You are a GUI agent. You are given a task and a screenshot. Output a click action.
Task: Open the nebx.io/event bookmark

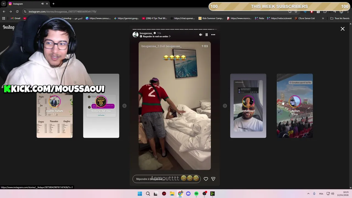(x=279, y=18)
